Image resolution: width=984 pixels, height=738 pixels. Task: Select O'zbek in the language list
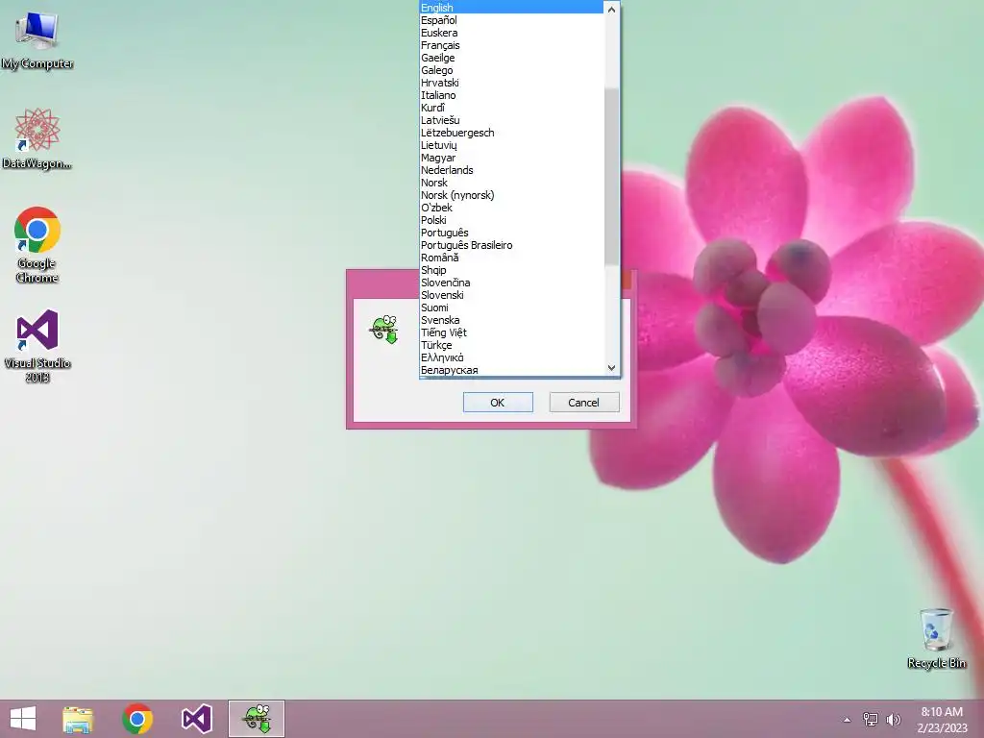[x=511, y=208]
